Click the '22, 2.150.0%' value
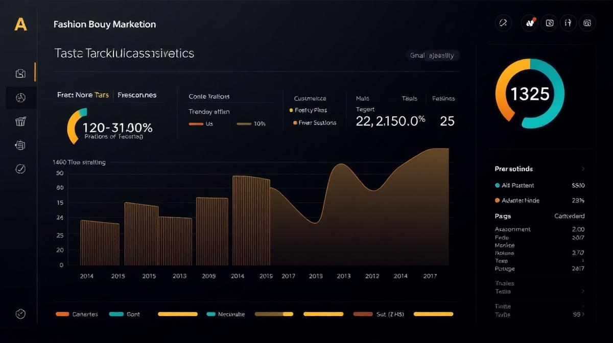 [x=390, y=121]
